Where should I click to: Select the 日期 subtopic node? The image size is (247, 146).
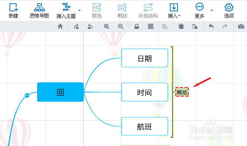(x=144, y=58)
